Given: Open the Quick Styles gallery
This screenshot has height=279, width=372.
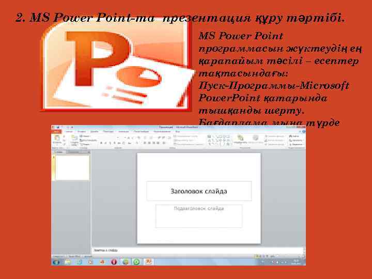Looking at the screenshot, I should tap(255, 139).
